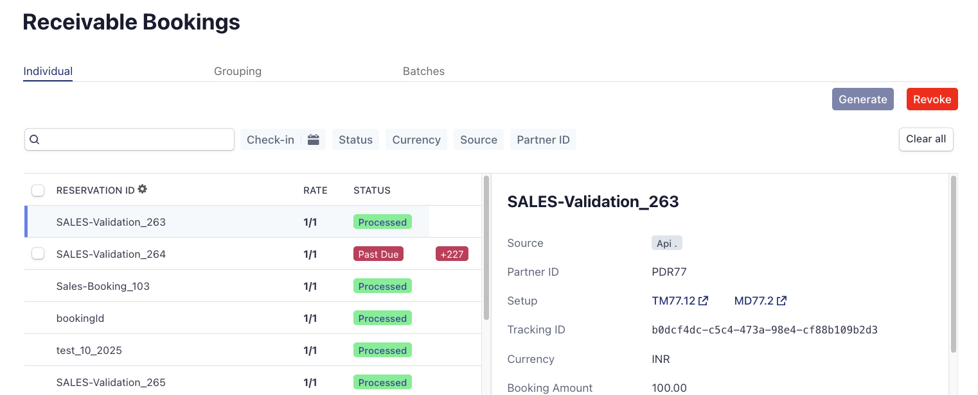Screen dimensions: 978x395
Task: Expand the Source filter dropdown
Action: [478, 140]
